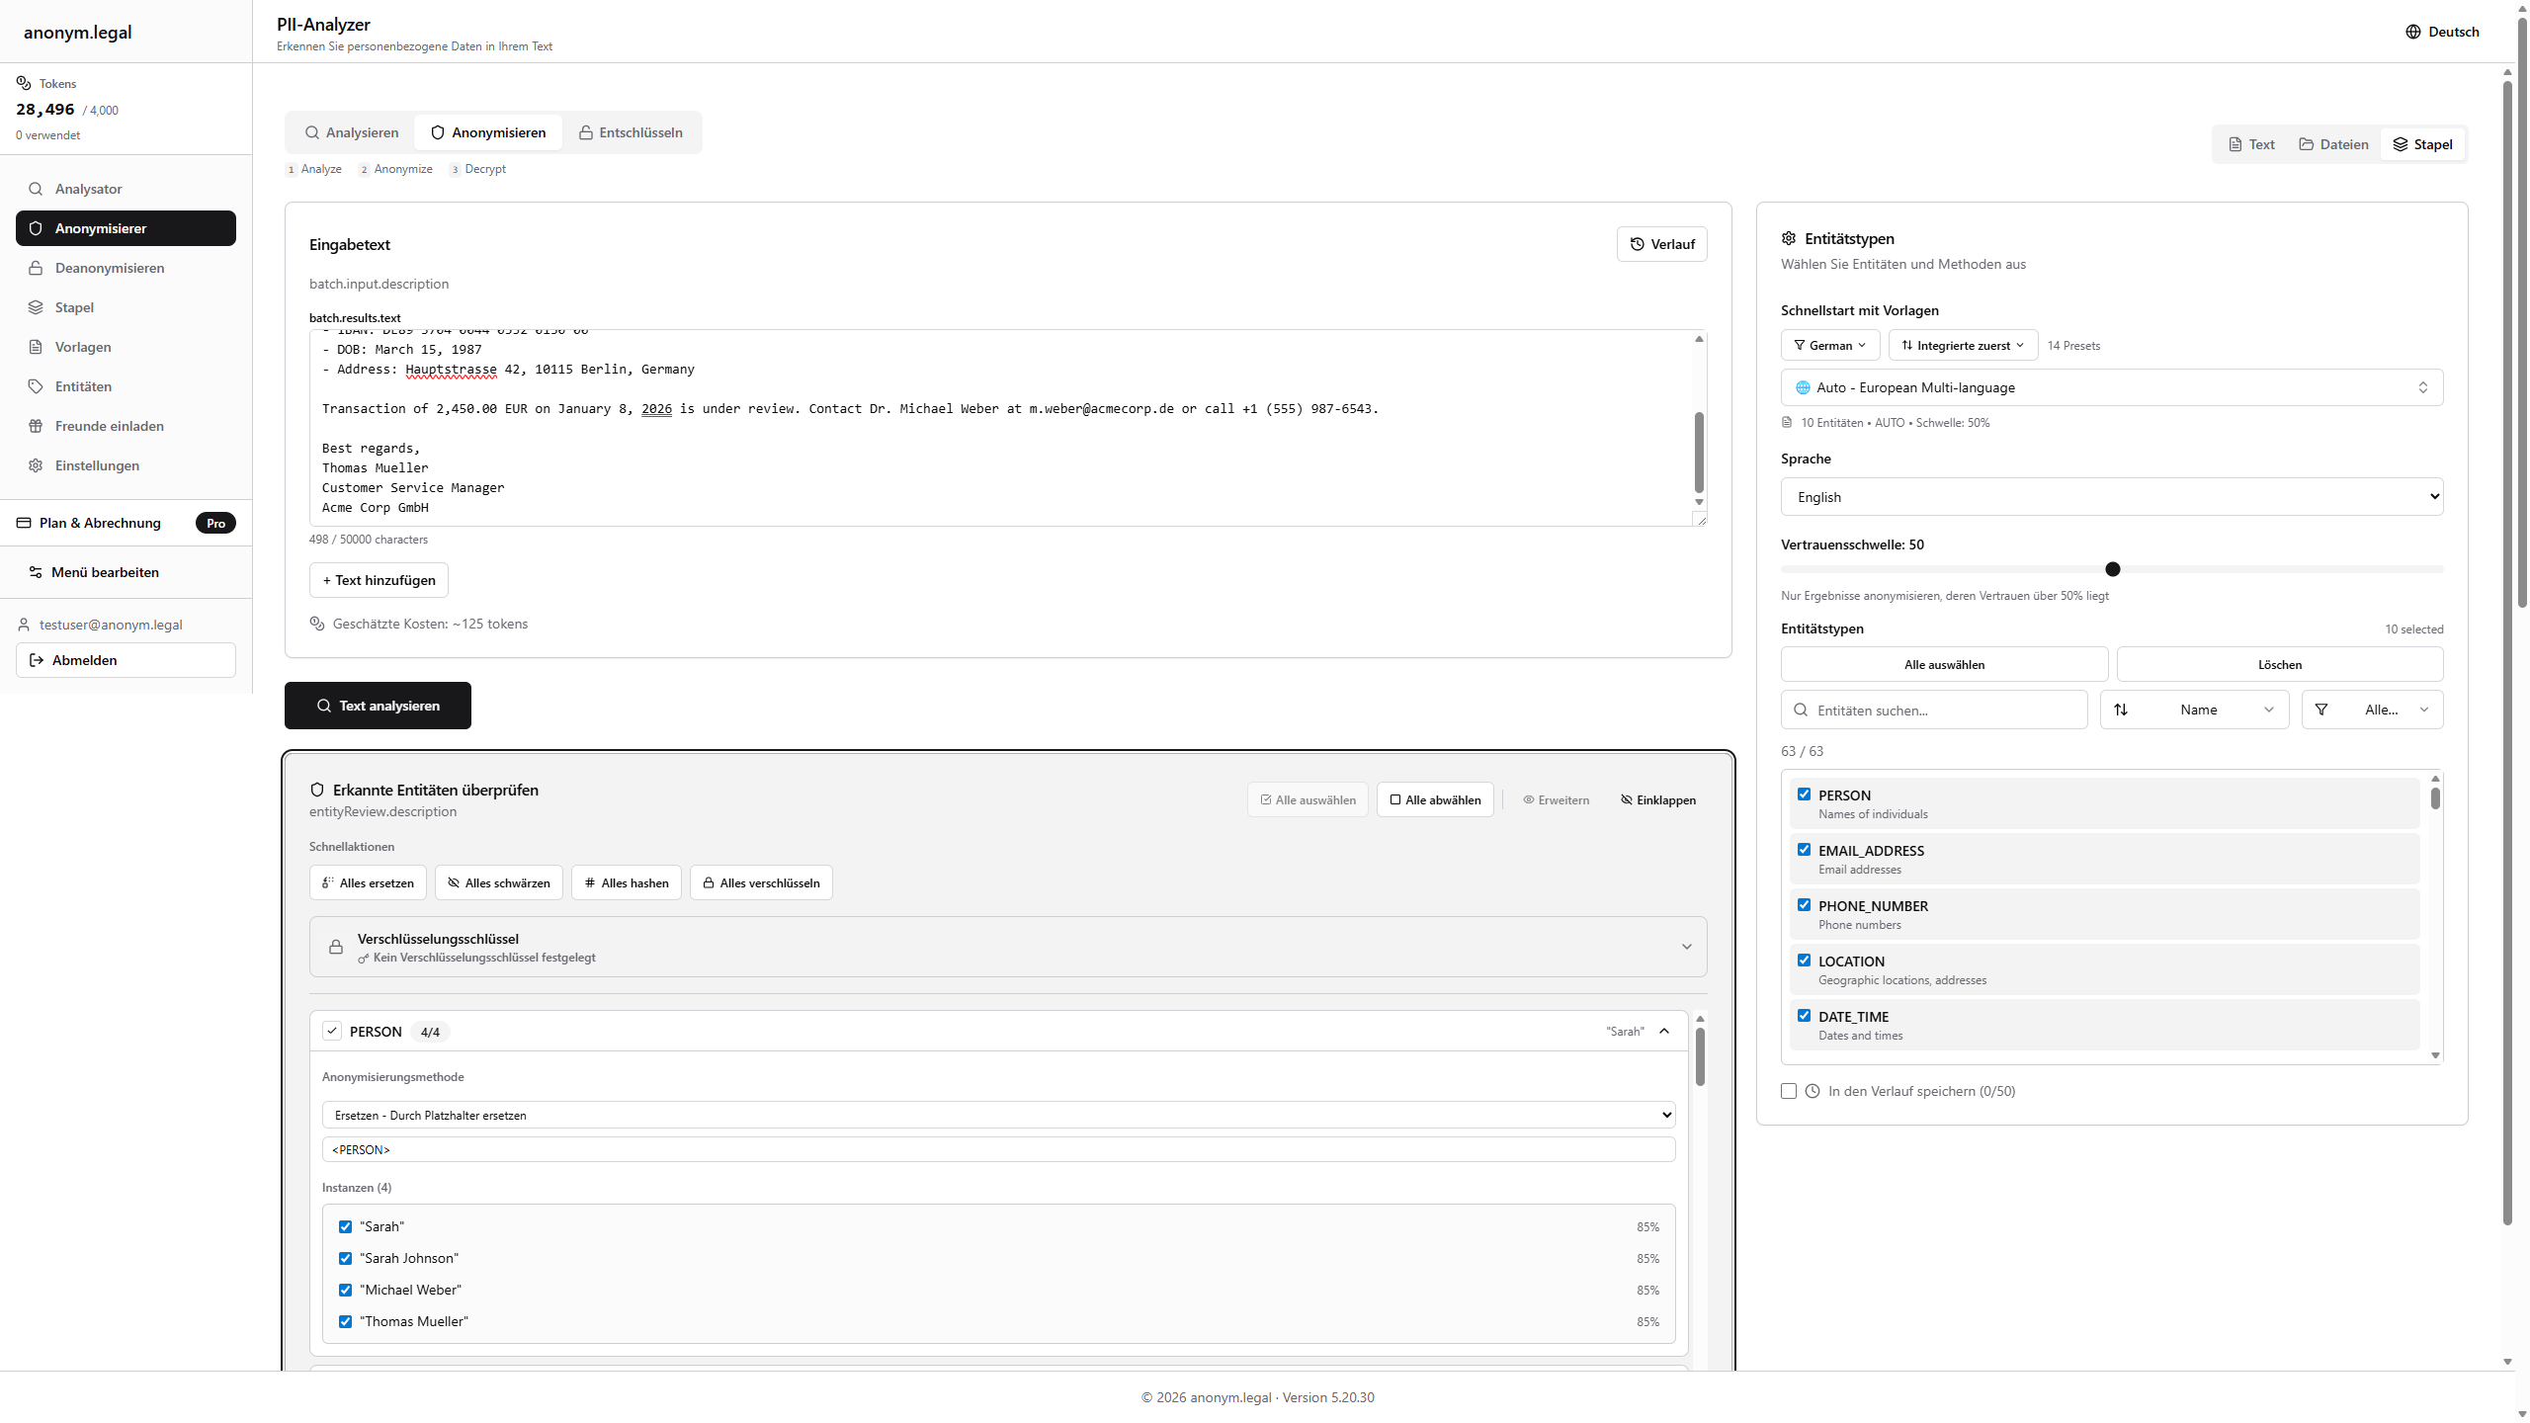Screen dimensions: 2530x1423
Task: Click the Deutsch globe language icon
Action: pos(2412,32)
